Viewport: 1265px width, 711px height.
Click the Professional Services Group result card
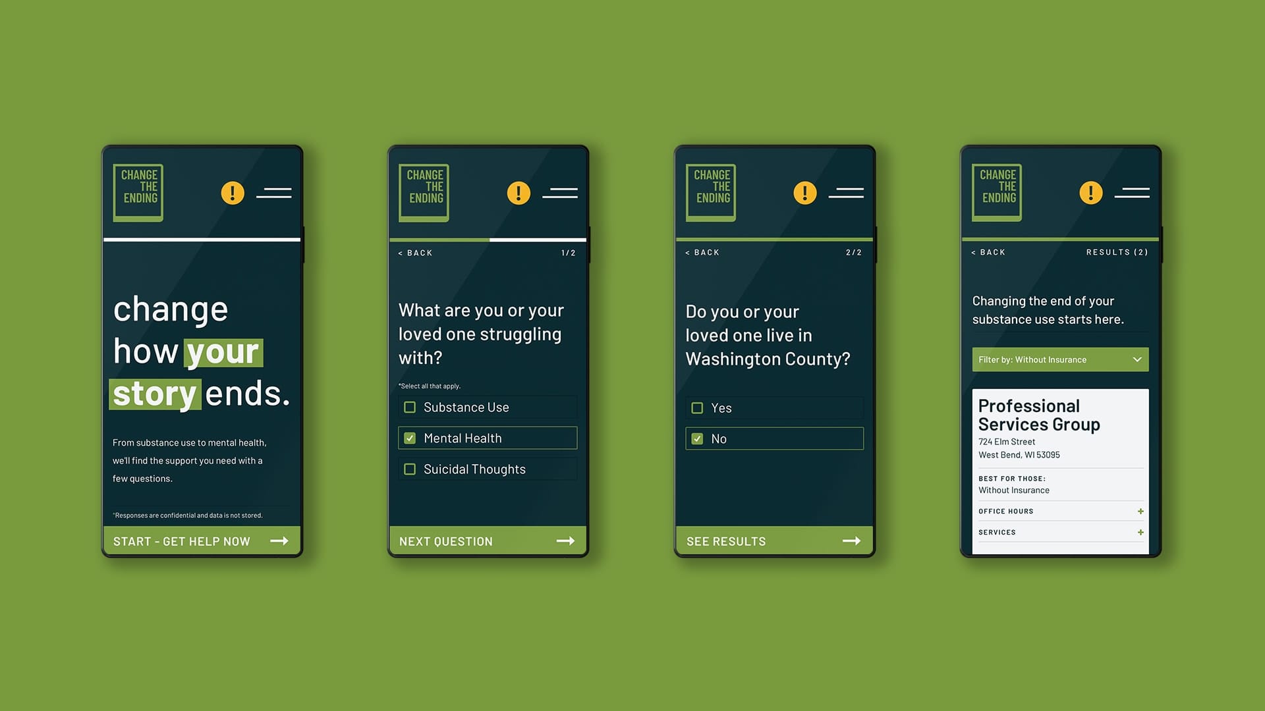pyautogui.click(x=1060, y=464)
